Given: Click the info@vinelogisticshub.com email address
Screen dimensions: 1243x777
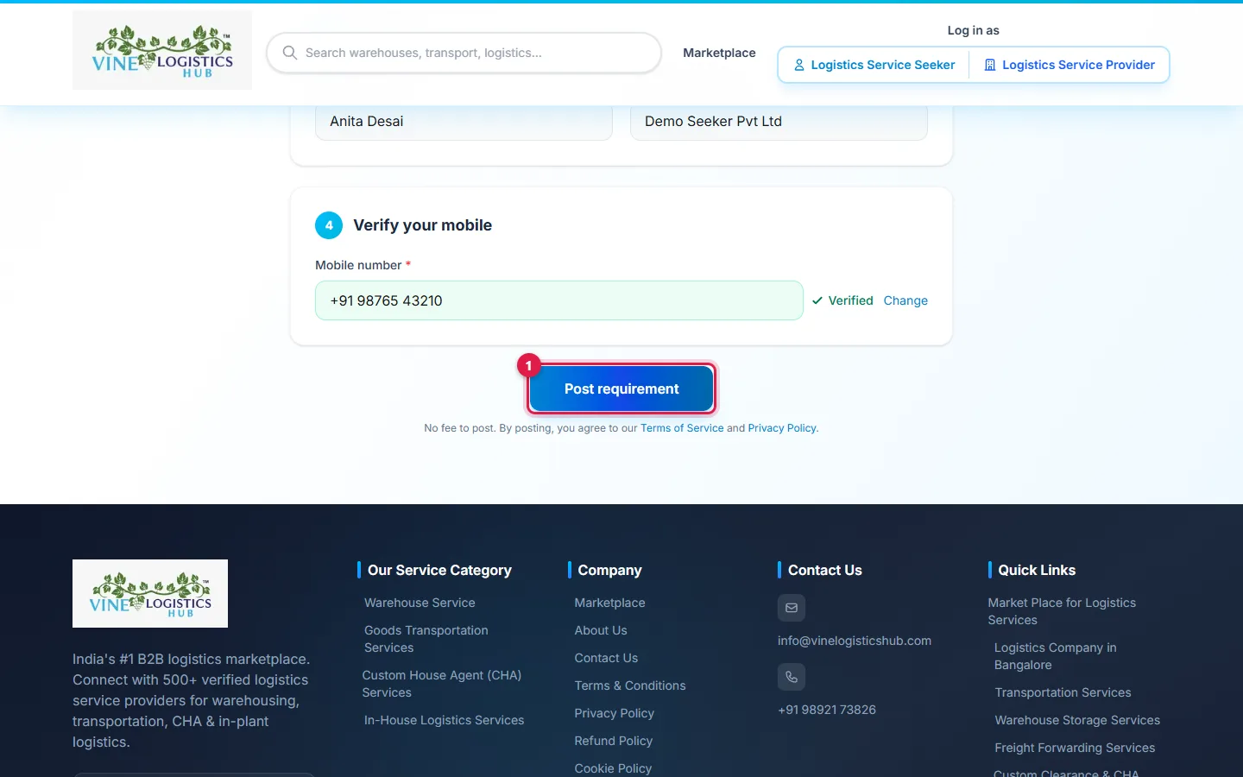Looking at the screenshot, I should (x=855, y=641).
